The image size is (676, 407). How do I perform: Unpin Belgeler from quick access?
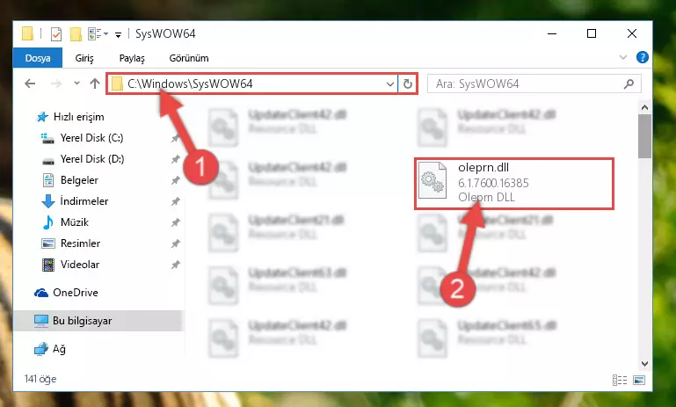(x=175, y=180)
